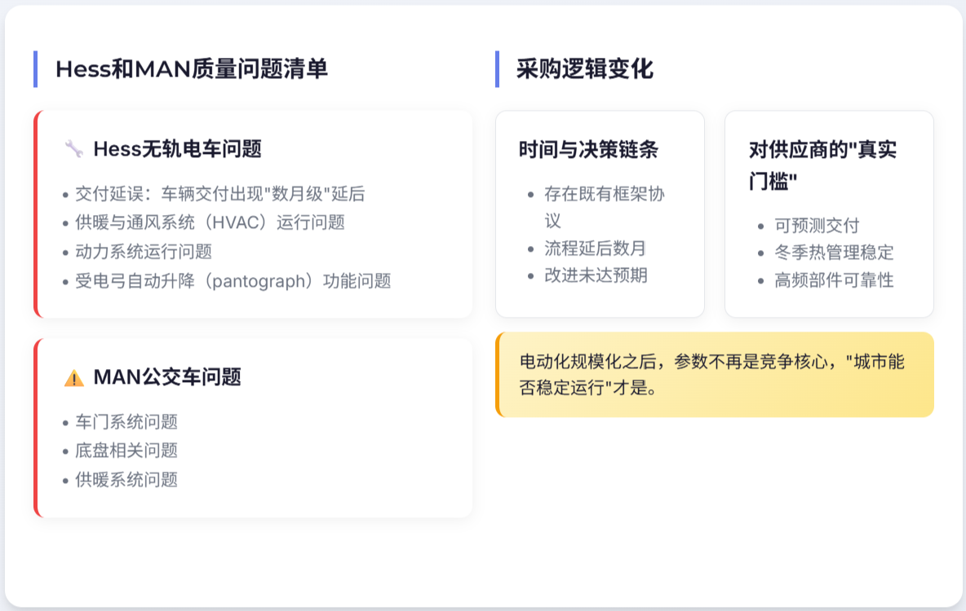This screenshot has height=611, width=966.
Task: Select the 受电弓自动升降 pantograph bullet
Action: 233,281
